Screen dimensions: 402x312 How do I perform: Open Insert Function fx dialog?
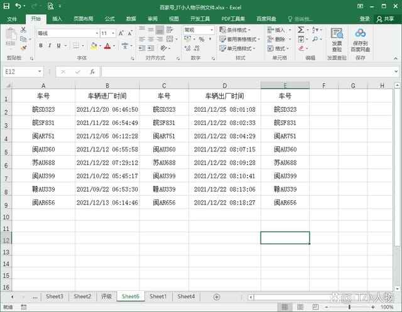coord(92,72)
